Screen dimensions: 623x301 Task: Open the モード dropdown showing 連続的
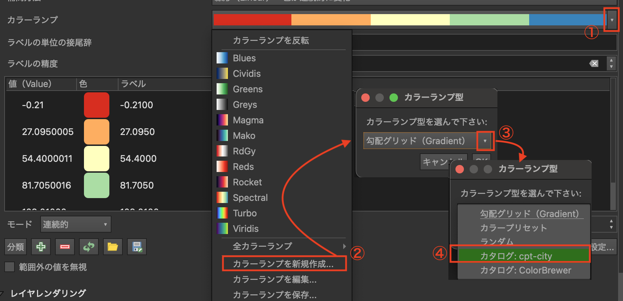[x=75, y=225]
